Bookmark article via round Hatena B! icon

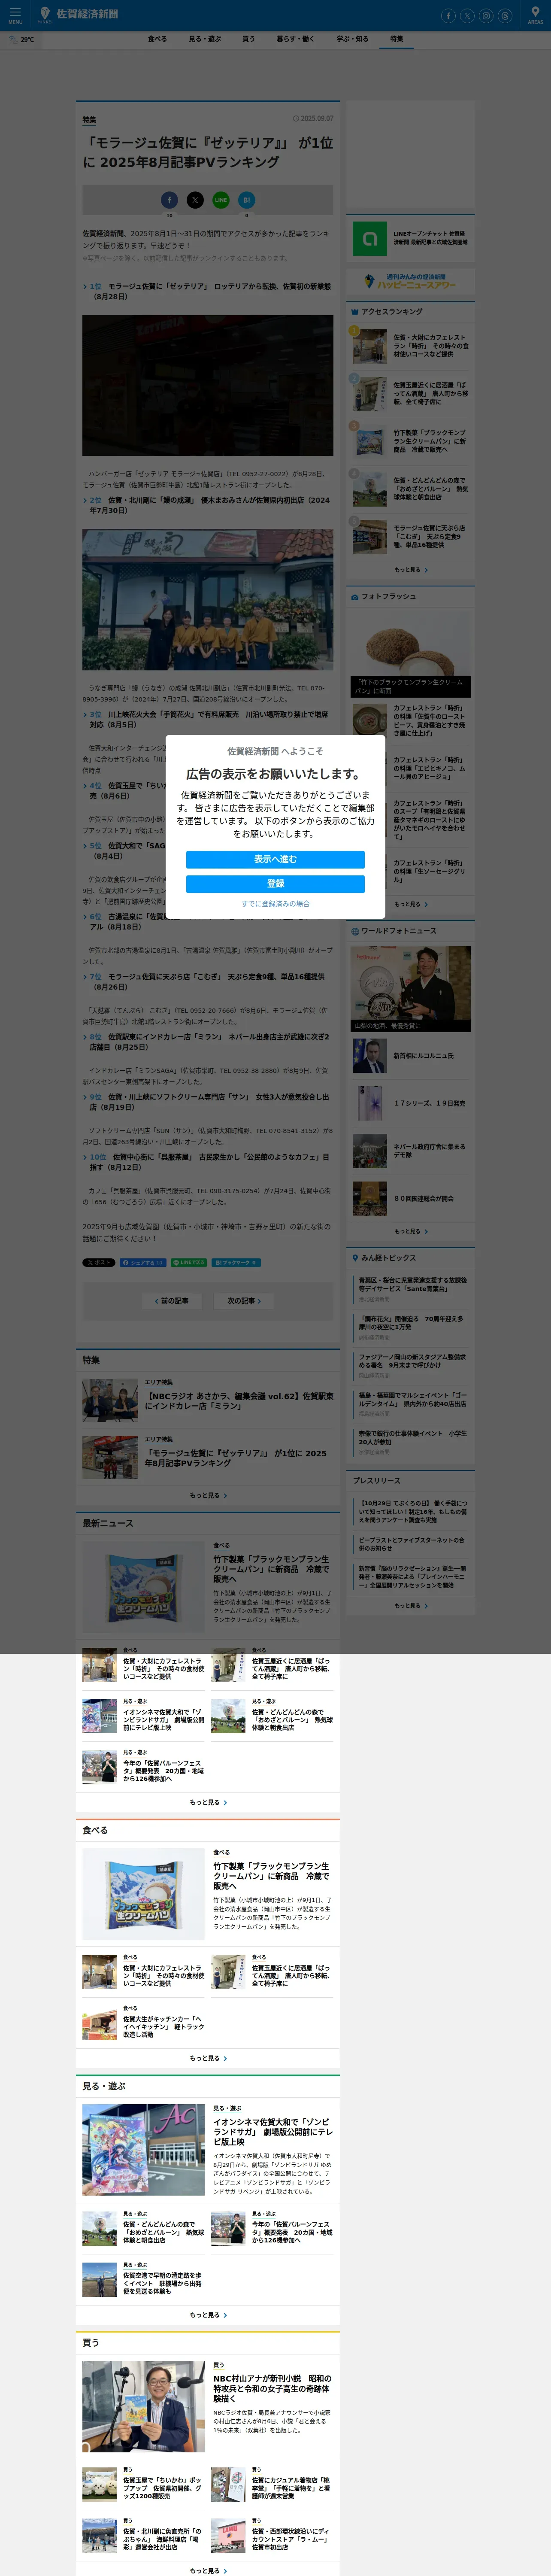pyautogui.click(x=247, y=200)
